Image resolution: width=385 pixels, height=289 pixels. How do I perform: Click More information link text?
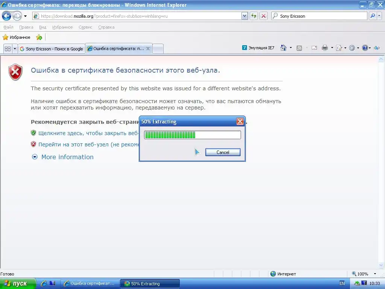[x=68, y=157]
